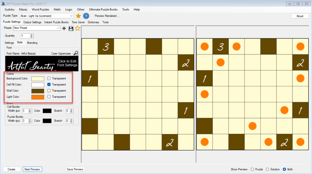Viewport: 312px width, 174px height.
Task: Open the blue question mark help icon
Action: point(86,16)
